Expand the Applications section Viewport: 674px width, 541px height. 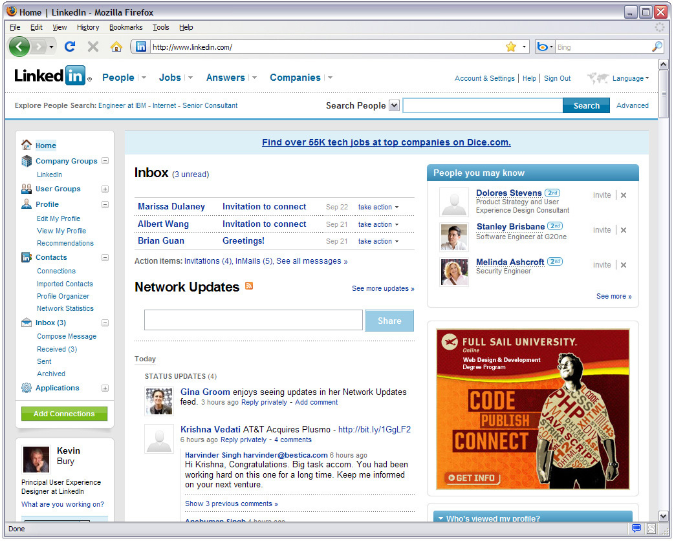pos(105,388)
